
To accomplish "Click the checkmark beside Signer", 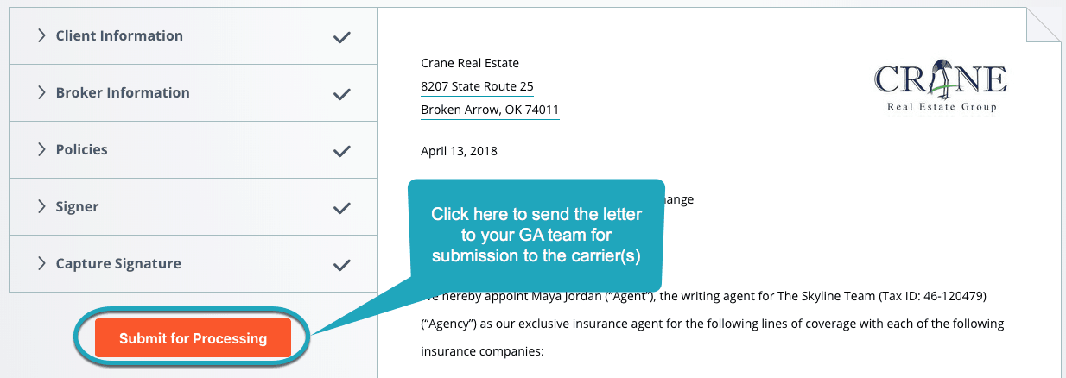I will point(342,208).
